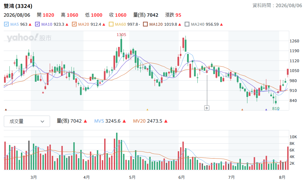Click the high price 1060
The width and height of the screenshot is (304, 183).
72,15
